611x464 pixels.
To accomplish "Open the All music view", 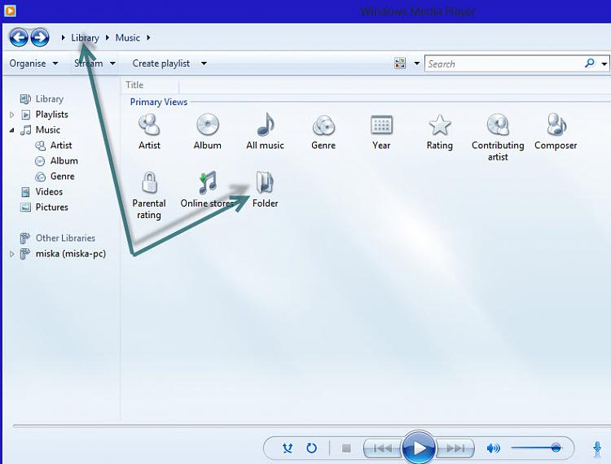I will 265,132.
